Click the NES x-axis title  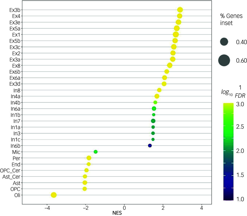point(117,213)
